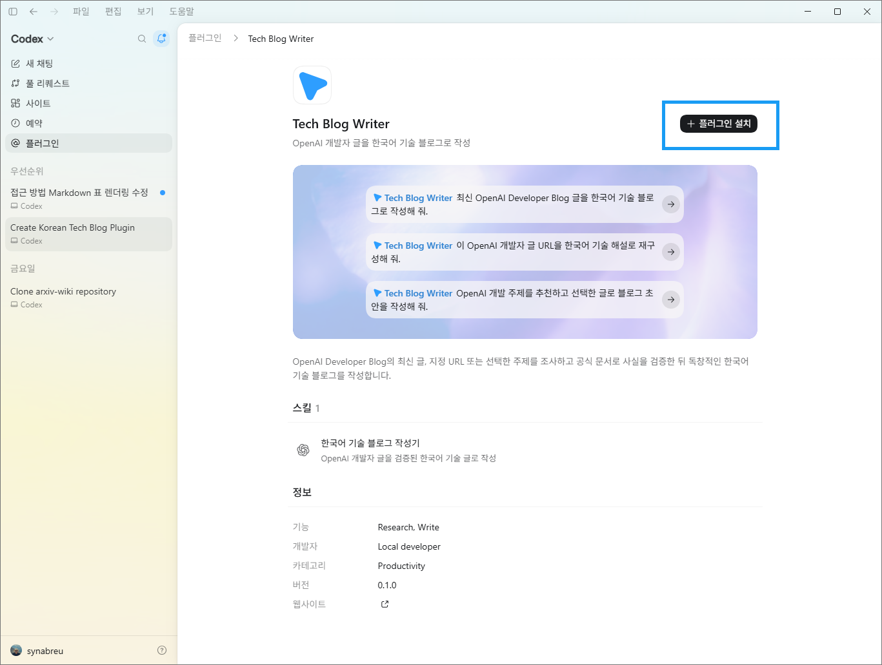Open the external website link icon
This screenshot has height=665, width=882.
pos(385,604)
